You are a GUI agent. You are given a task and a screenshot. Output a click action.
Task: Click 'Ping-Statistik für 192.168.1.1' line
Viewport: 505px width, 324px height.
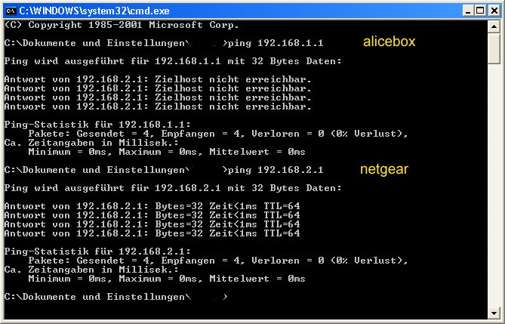tap(97, 125)
